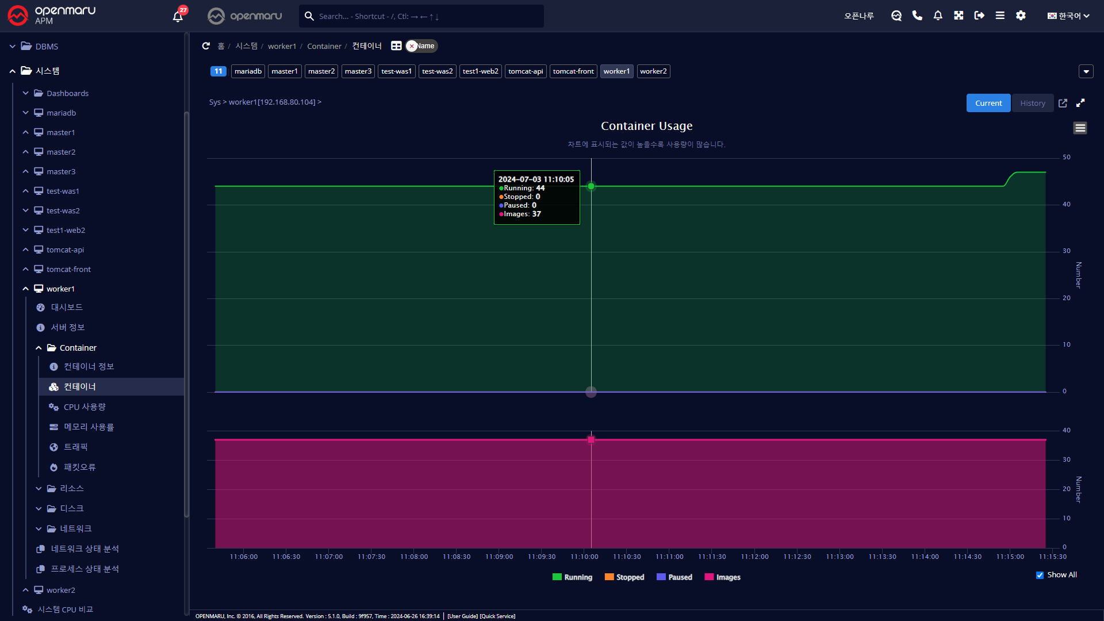The width and height of the screenshot is (1104, 621).
Task: Click the phone icon in top bar
Action: coord(917,16)
